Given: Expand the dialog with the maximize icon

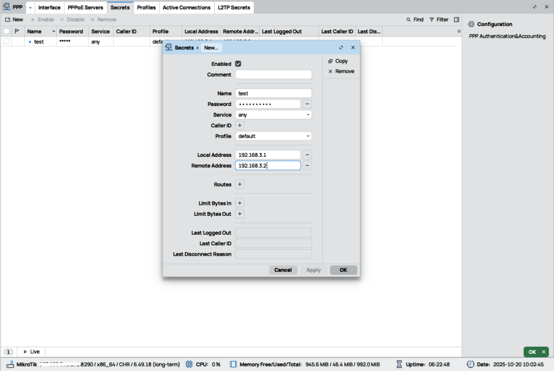Looking at the screenshot, I should pyautogui.click(x=341, y=48).
